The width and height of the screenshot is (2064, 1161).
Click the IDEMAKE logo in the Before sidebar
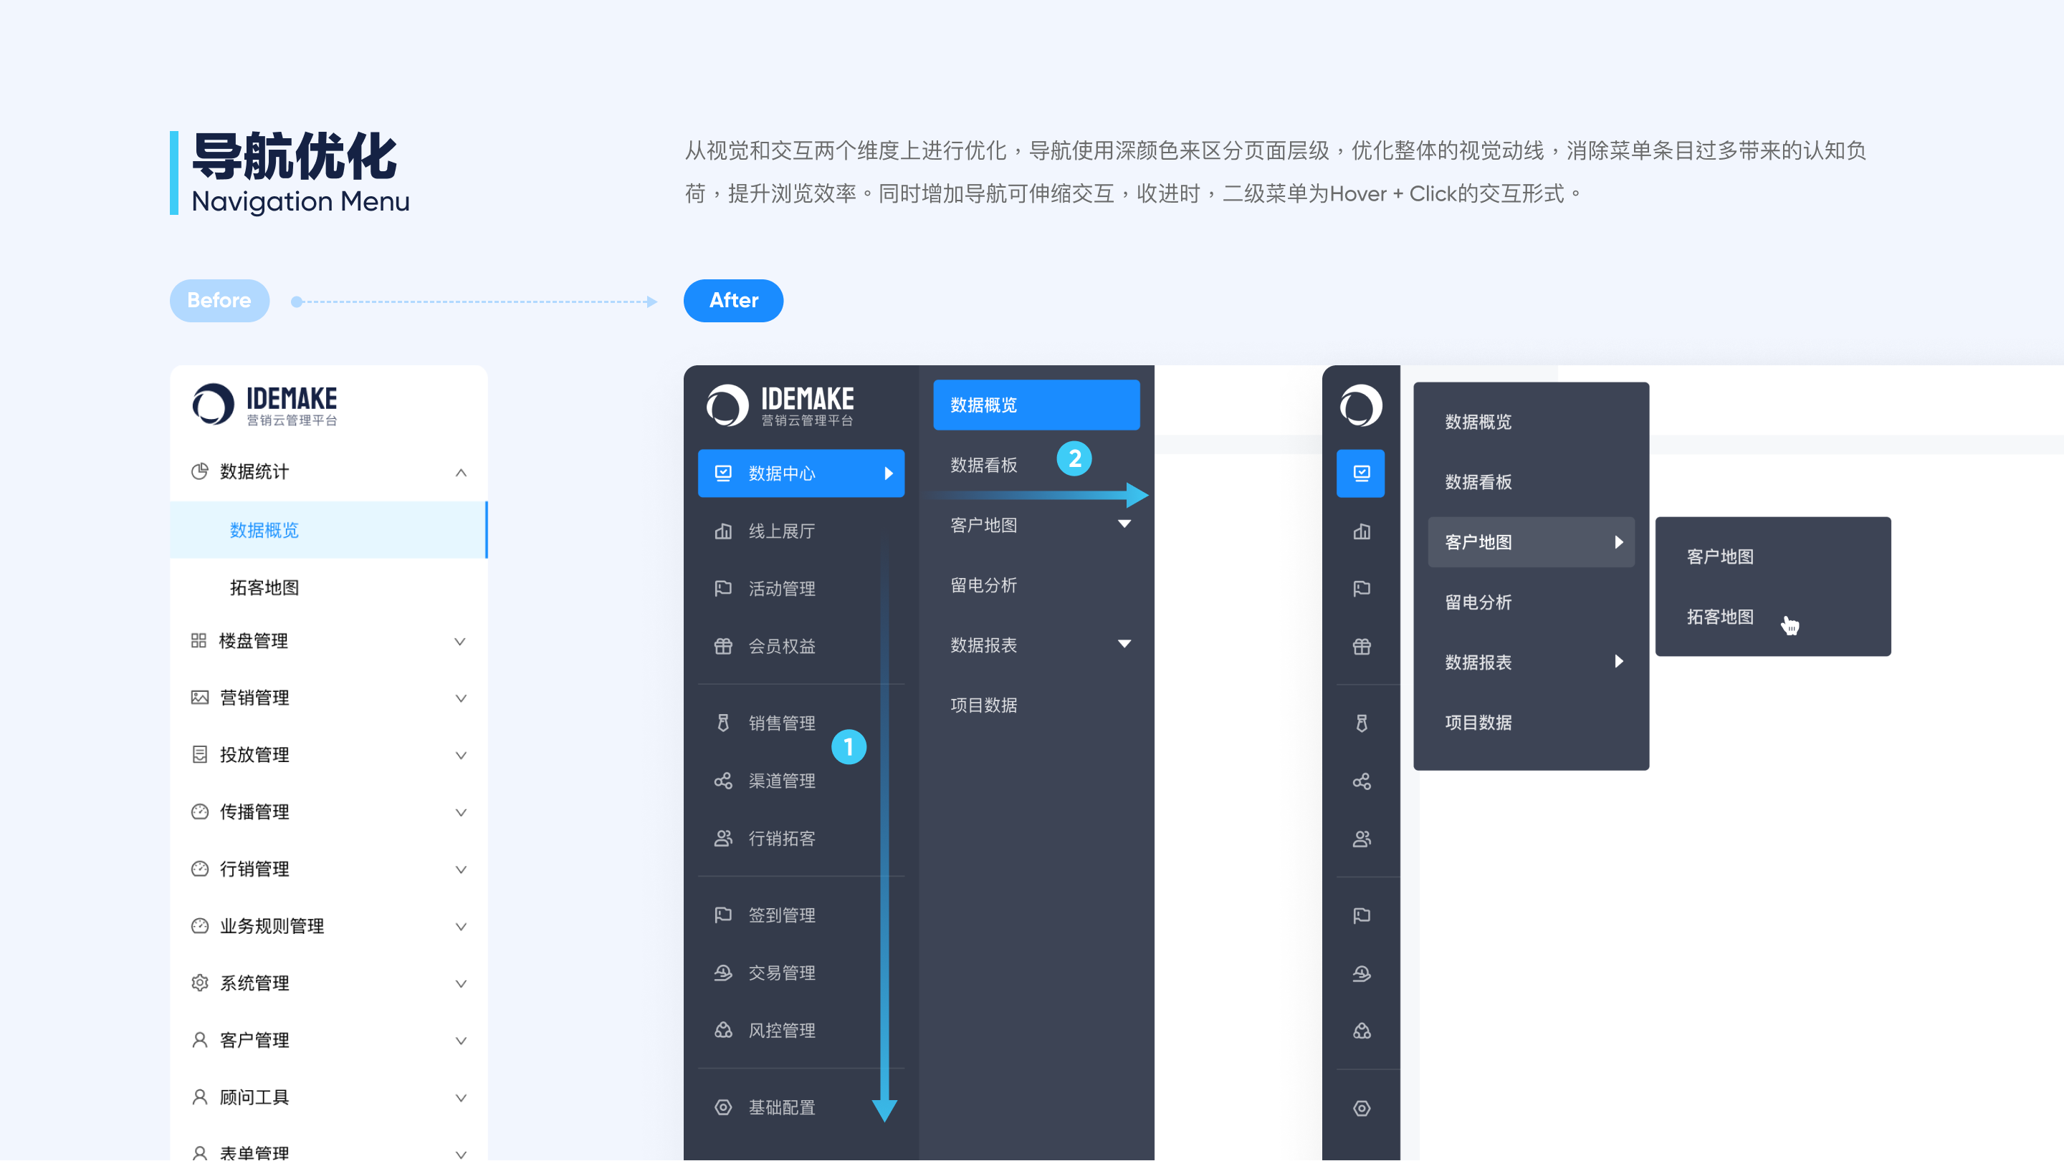pos(264,405)
